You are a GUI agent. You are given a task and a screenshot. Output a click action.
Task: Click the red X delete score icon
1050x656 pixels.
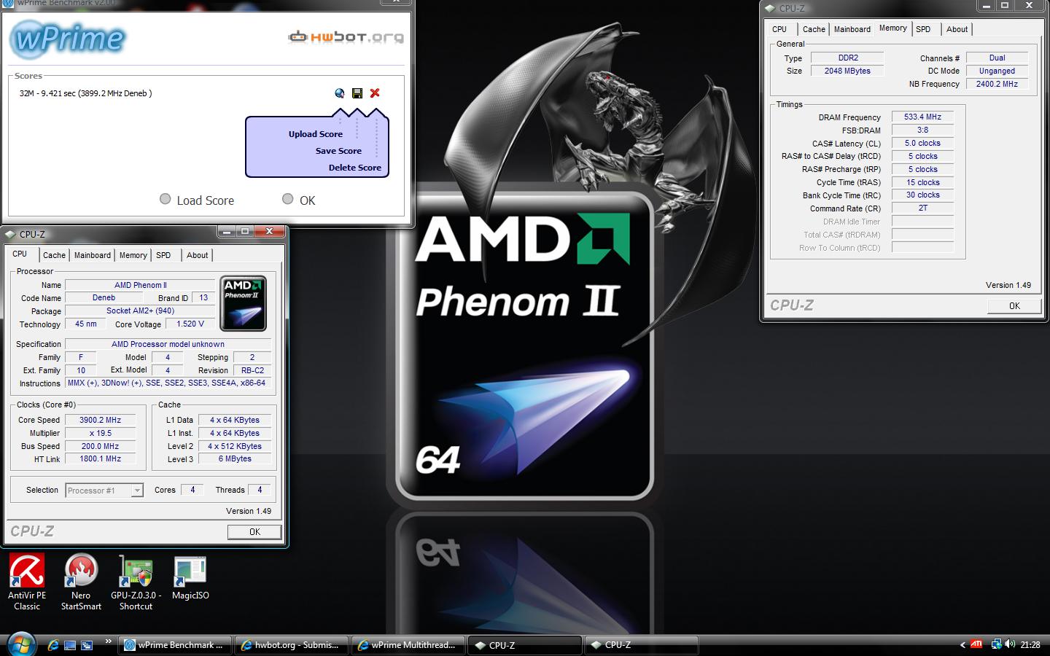pyautogui.click(x=375, y=93)
